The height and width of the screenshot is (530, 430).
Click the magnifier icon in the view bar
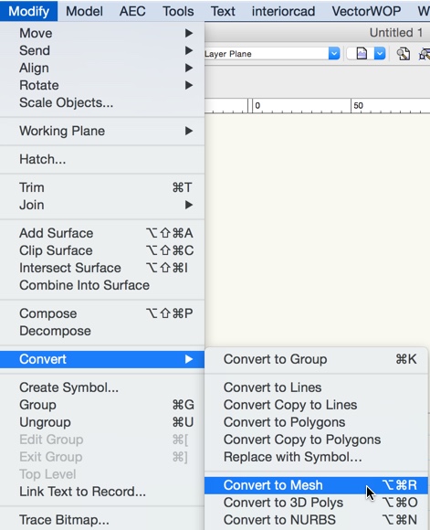click(x=404, y=54)
